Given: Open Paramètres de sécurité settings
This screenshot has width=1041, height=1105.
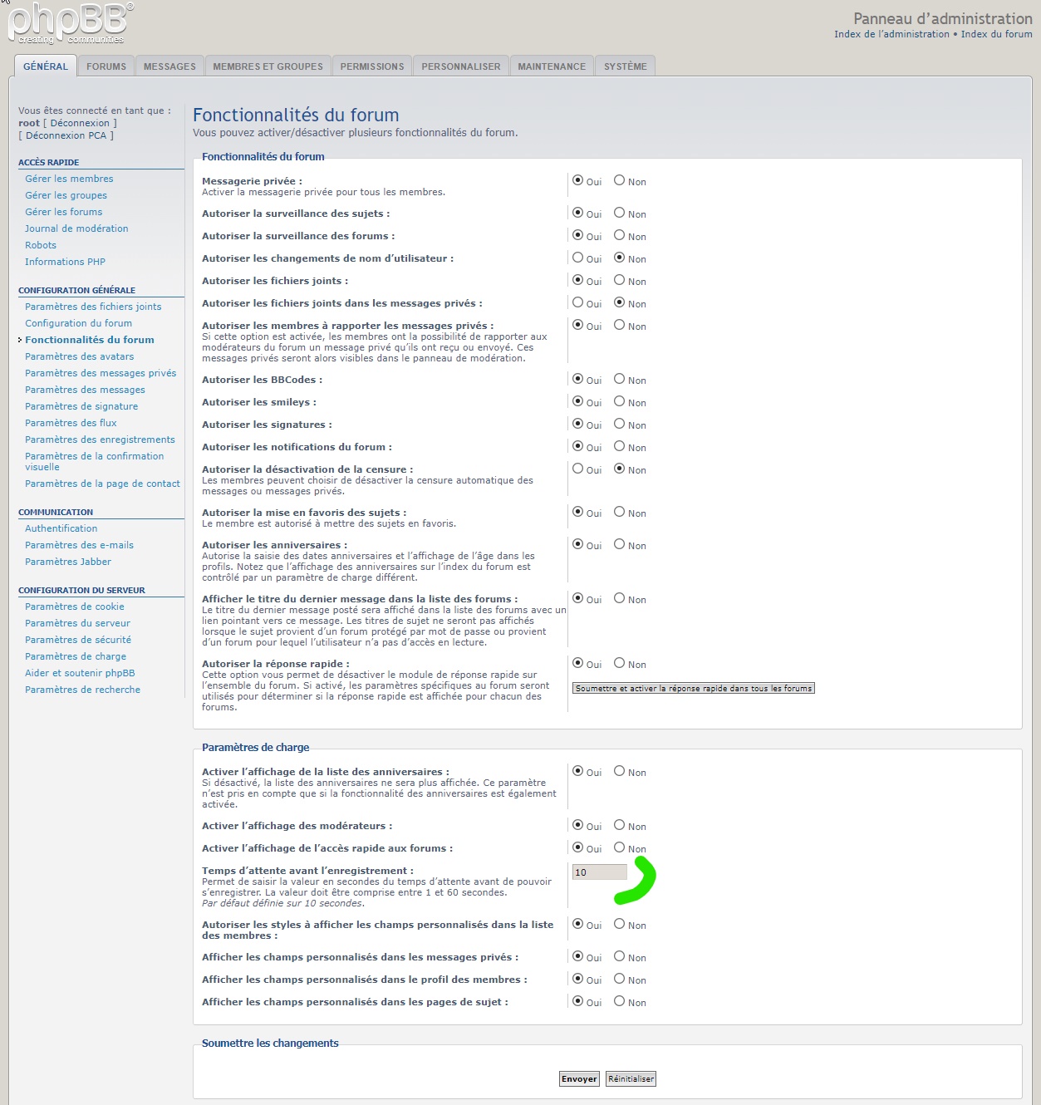Looking at the screenshot, I should click(78, 640).
